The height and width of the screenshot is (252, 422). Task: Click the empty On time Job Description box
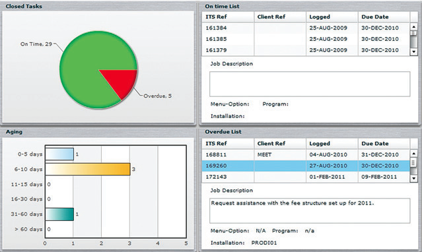pos(310,84)
